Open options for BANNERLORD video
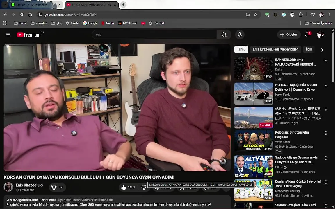 (326, 61)
